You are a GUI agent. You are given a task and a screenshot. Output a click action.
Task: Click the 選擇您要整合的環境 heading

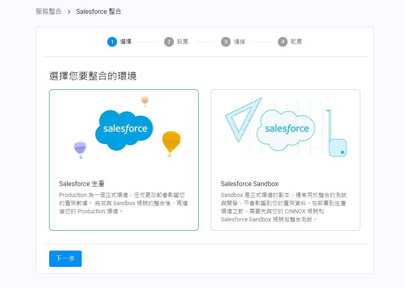[x=93, y=76]
